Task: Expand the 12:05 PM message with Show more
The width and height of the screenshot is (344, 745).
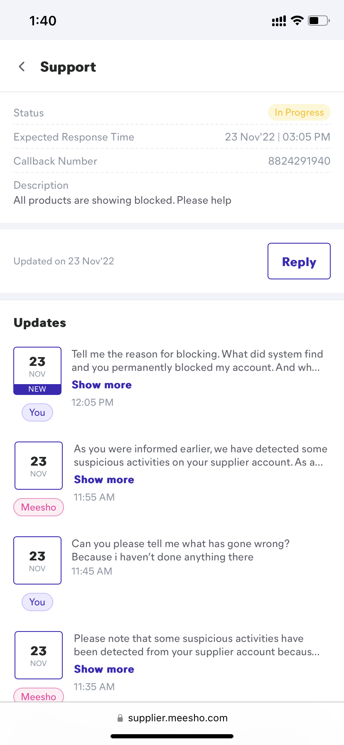Action: (102, 385)
